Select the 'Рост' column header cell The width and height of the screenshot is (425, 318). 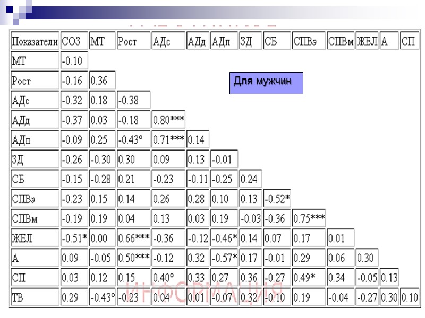point(133,41)
